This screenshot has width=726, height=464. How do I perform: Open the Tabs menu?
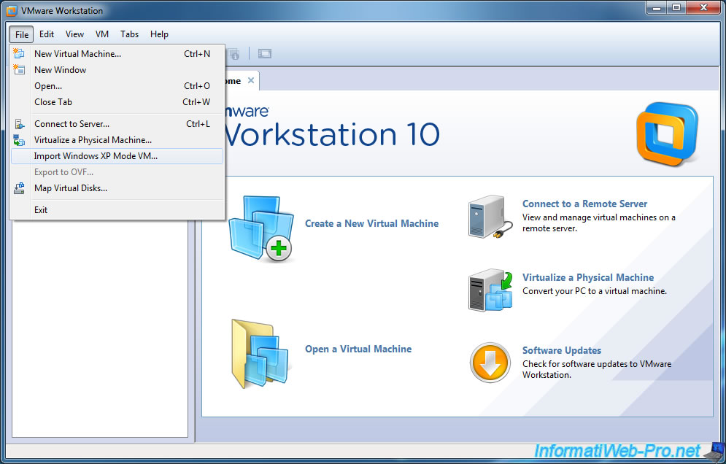pos(129,34)
